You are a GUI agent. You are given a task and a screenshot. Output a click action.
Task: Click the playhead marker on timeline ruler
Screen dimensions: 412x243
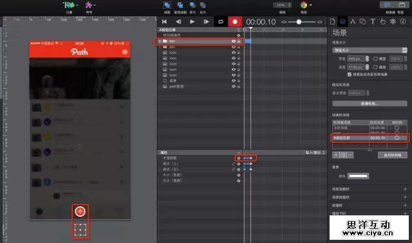coord(250,28)
